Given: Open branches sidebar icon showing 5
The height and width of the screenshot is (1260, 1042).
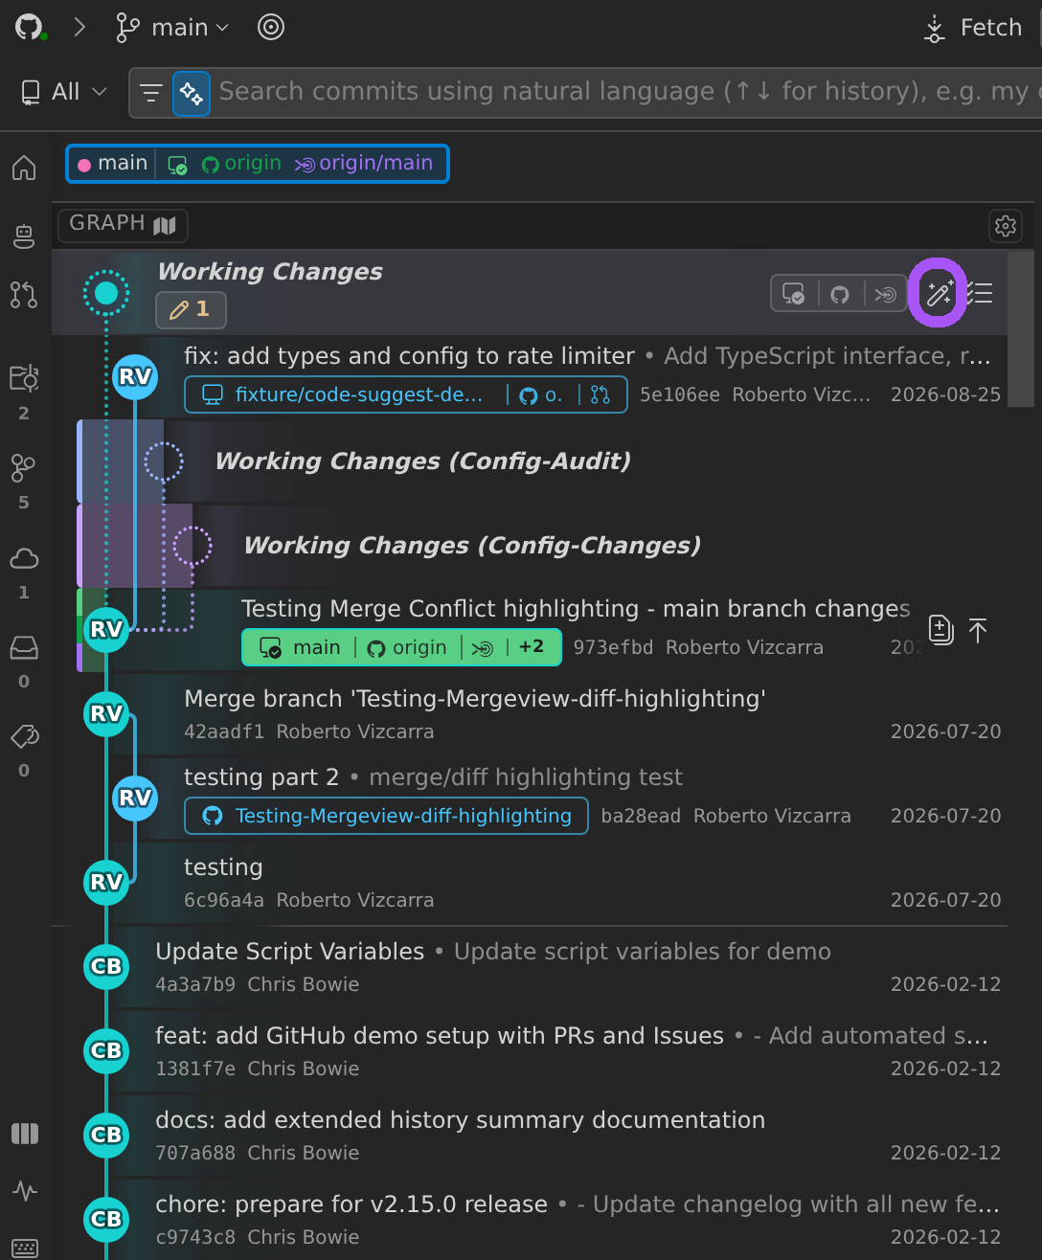Looking at the screenshot, I should 24,468.
